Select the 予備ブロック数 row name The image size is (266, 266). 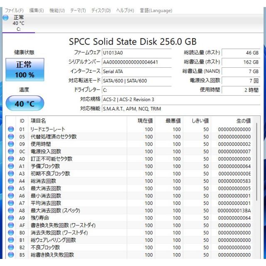tap(45, 166)
